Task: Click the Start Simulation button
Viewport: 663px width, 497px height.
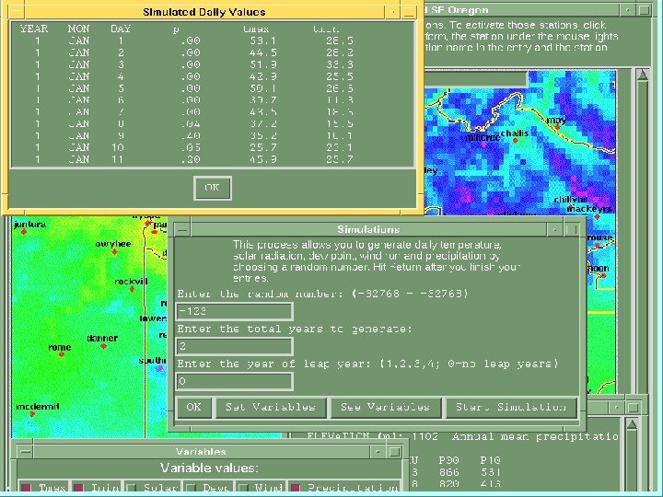Action: tap(511, 407)
